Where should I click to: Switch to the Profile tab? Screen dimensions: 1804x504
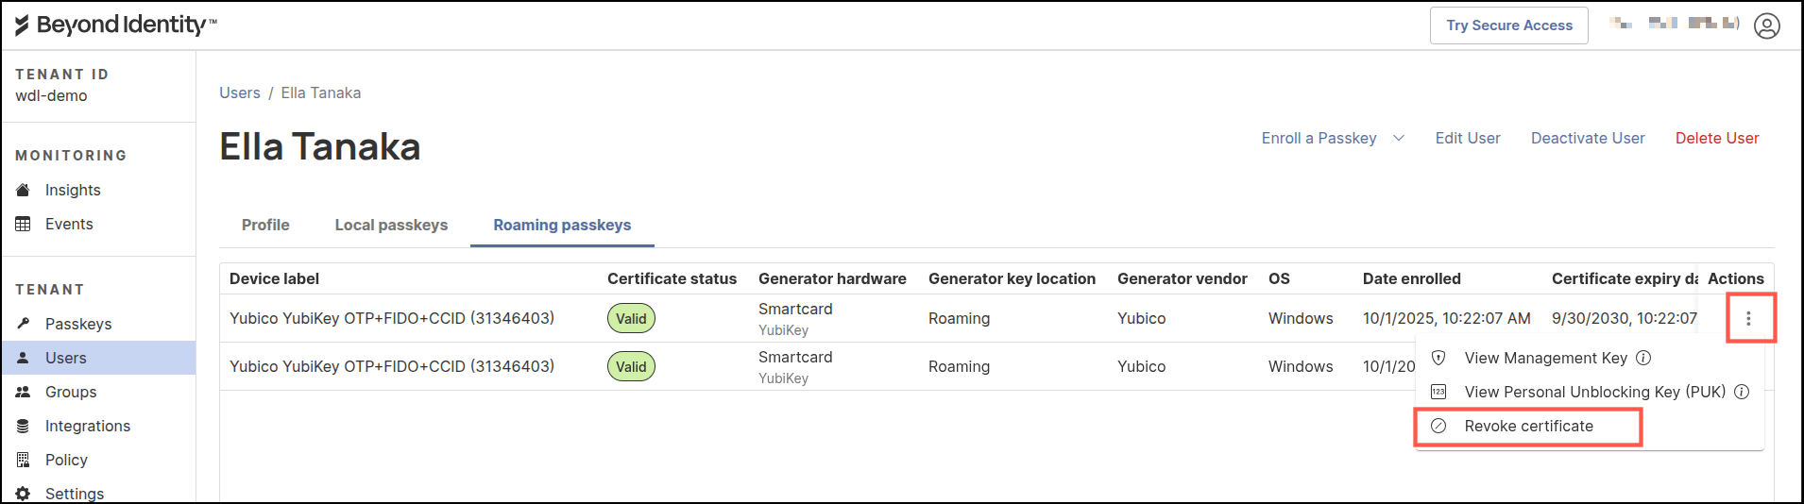(265, 225)
